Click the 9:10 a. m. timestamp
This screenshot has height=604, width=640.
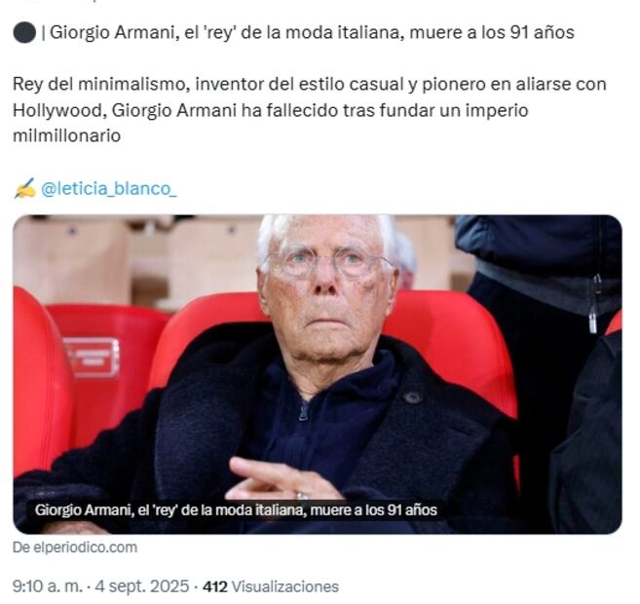pyautogui.click(x=48, y=586)
